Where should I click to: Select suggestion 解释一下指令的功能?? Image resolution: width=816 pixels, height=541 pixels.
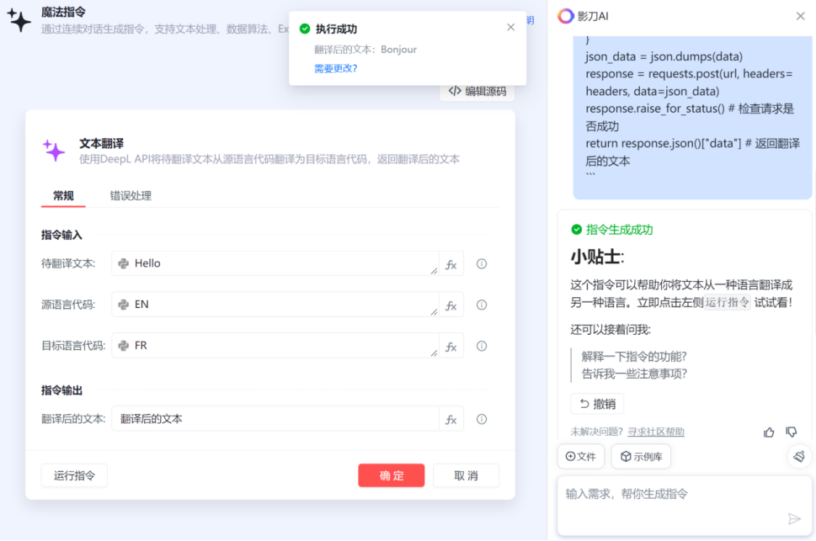(x=634, y=357)
